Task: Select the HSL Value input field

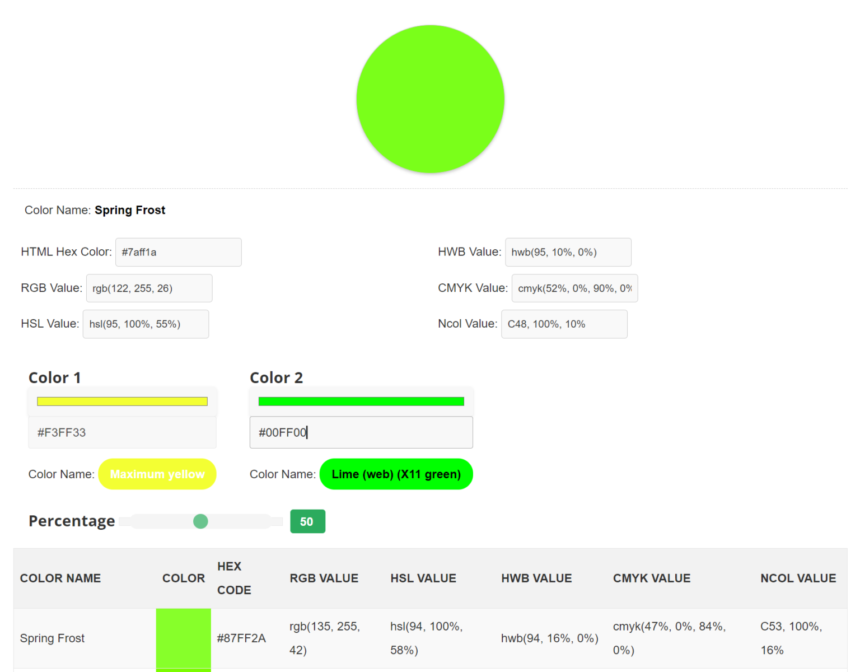Action: coord(146,324)
